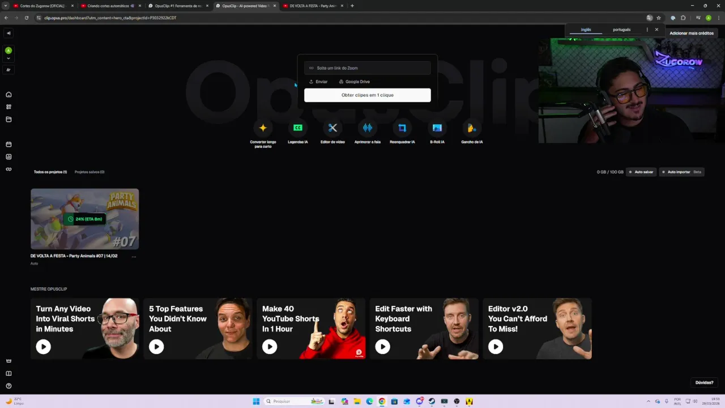Screen dimensions: 725x408
Task: Open the invite team members icon
Action: (8, 70)
